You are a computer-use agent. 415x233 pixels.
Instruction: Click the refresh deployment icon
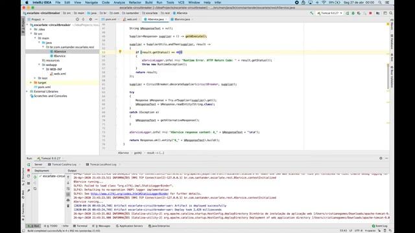pos(35,188)
